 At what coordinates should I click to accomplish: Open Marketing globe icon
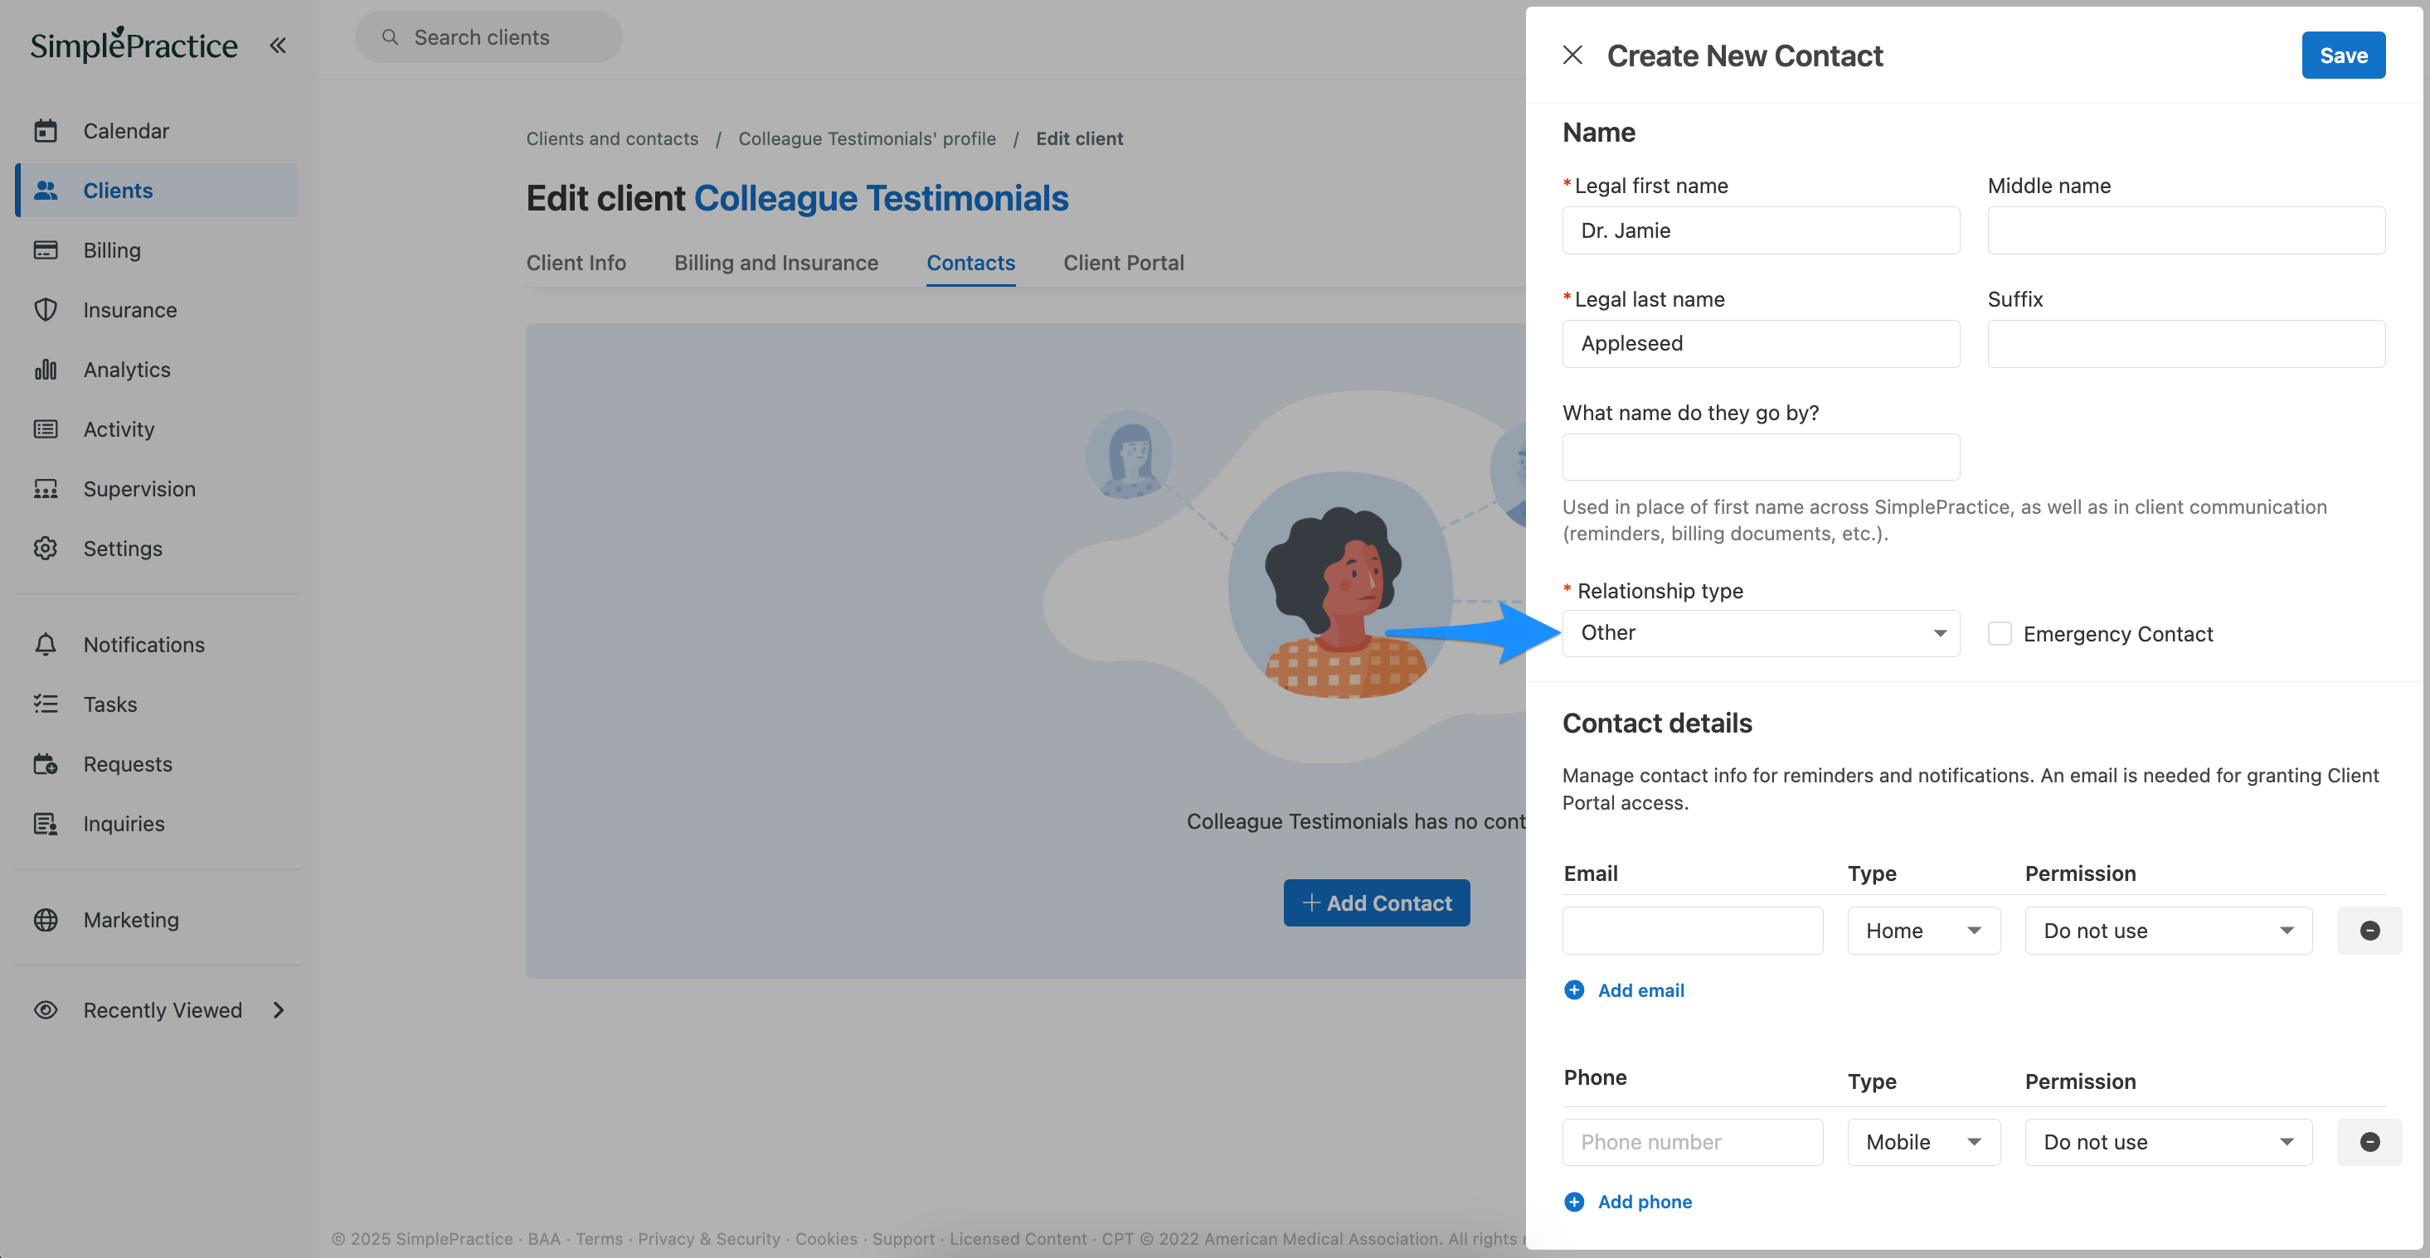[x=46, y=920]
